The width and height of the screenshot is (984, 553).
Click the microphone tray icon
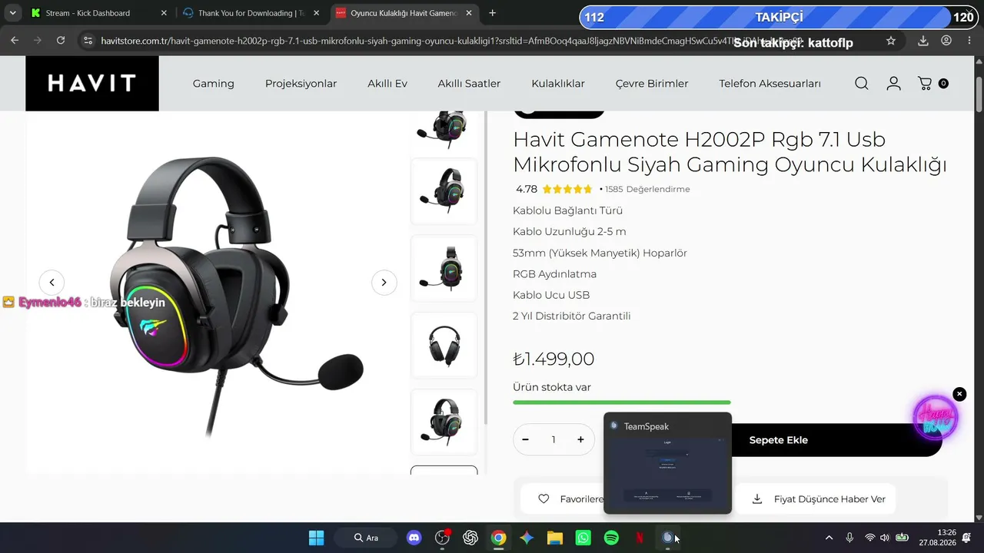tap(849, 538)
